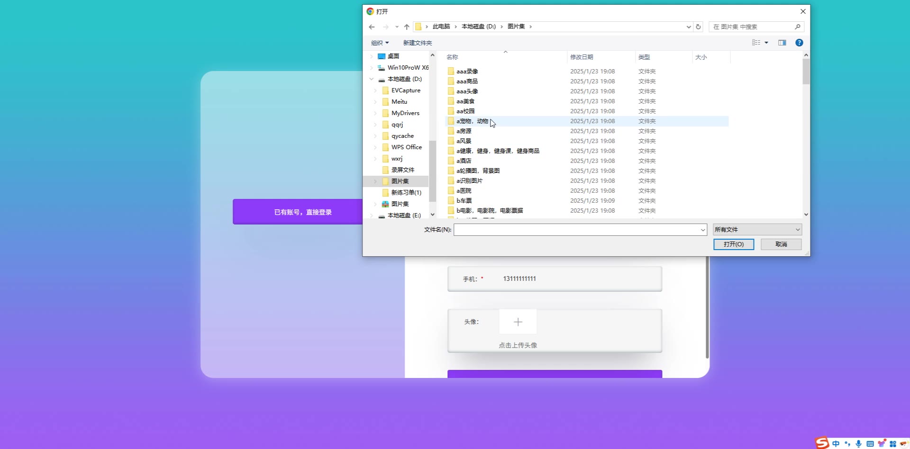Open the 组织 menu
Image resolution: width=910 pixels, height=449 pixels.
pyautogui.click(x=380, y=43)
